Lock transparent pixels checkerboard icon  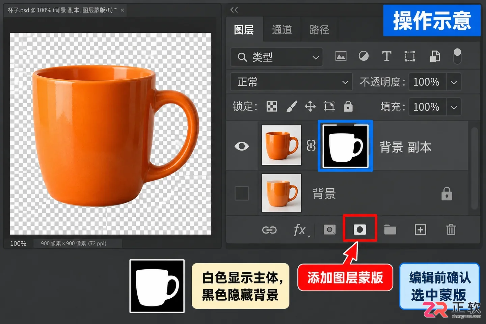pyautogui.click(x=272, y=107)
